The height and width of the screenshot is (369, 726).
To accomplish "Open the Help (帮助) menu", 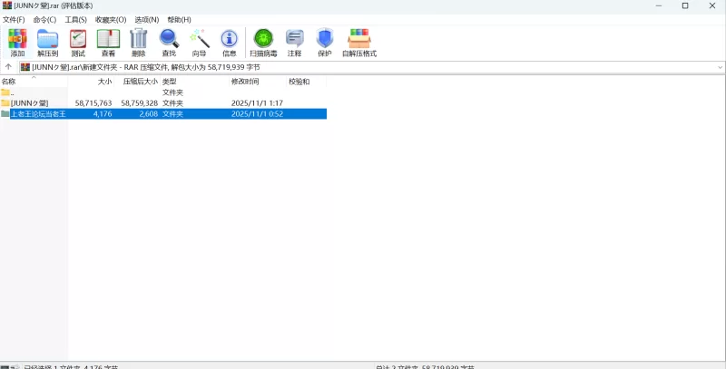I will coord(179,20).
